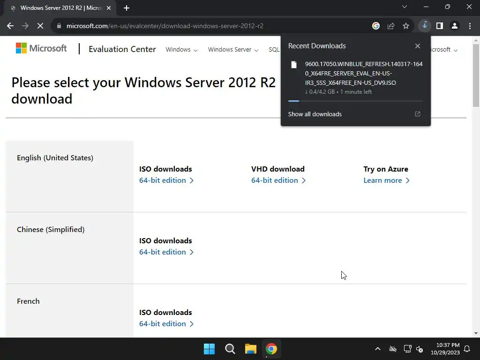This screenshot has width=480, height=360.
Task: Click the scrollbar down arrow
Action: 476,333
